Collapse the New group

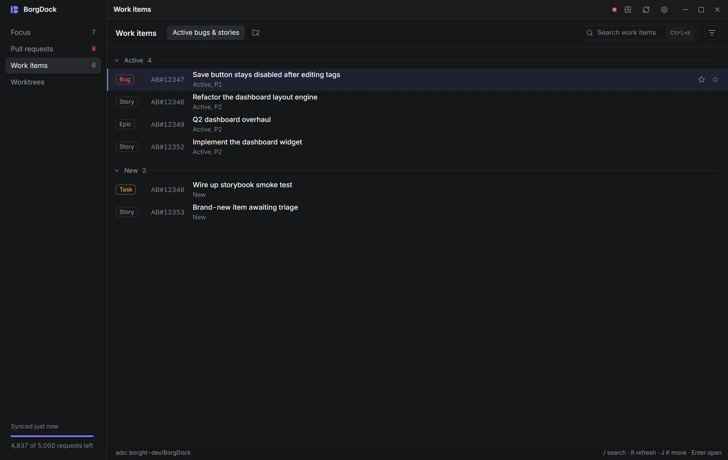(117, 171)
